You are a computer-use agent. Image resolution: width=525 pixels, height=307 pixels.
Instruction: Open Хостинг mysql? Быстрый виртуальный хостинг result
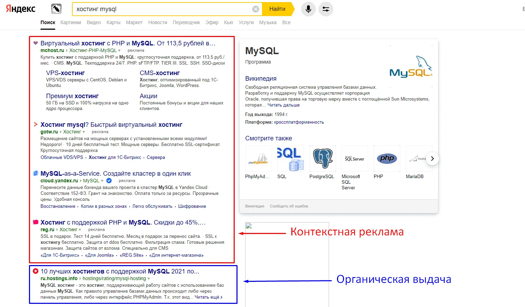pyautogui.click(x=111, y=125)
